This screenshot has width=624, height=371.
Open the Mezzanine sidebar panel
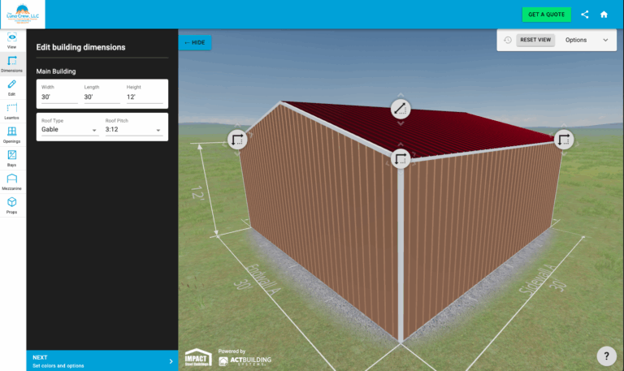(x=12, y=182)
